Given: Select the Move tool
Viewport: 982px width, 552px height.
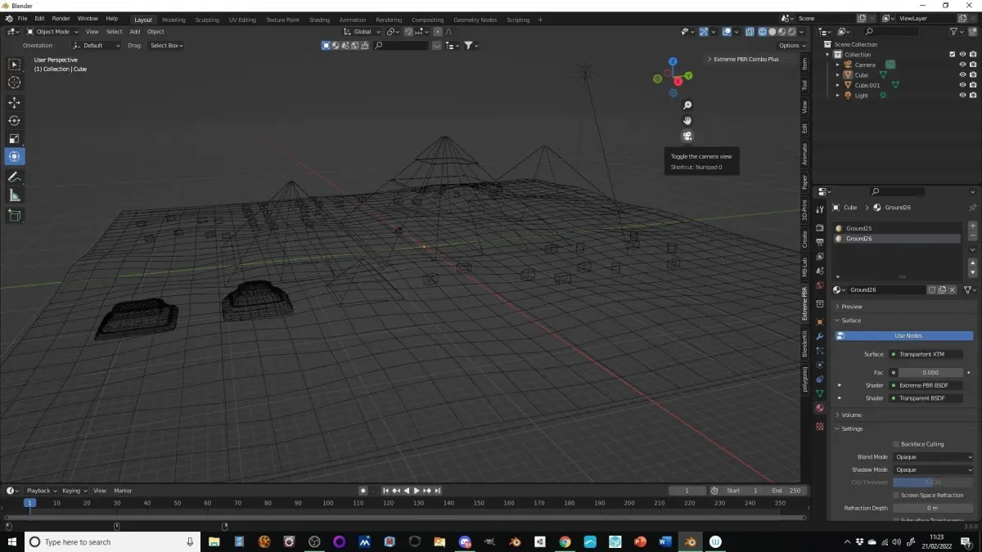Looking at the screenshot, I should pyautogui.click(x=15, y=102).
